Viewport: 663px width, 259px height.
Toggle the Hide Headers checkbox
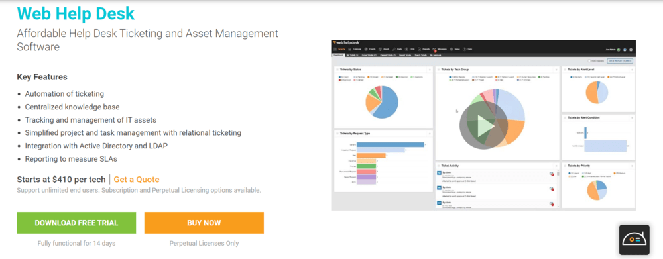(x=589, y=61)
